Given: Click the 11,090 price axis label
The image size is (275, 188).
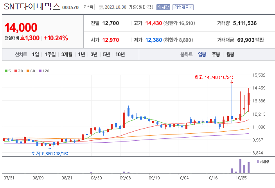Looking at the screenshot, I should pyautogui.click(x=259, y=127).
